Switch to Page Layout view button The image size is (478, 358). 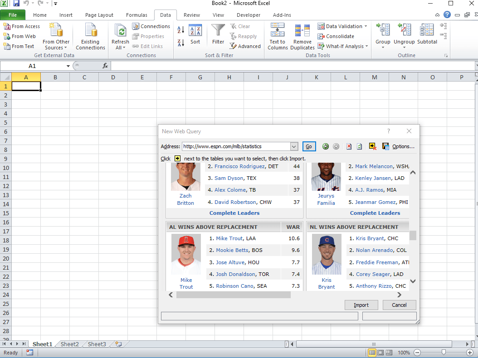click(x=380, y=353)
